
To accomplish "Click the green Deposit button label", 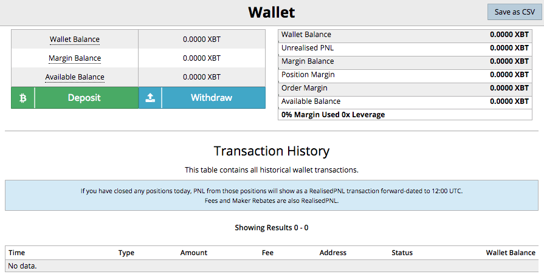I will click(x=84, y=98).
